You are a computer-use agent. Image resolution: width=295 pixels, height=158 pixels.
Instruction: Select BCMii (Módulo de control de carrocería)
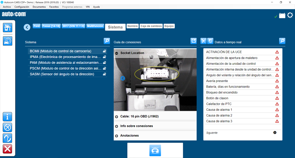[x=67, y=51]
